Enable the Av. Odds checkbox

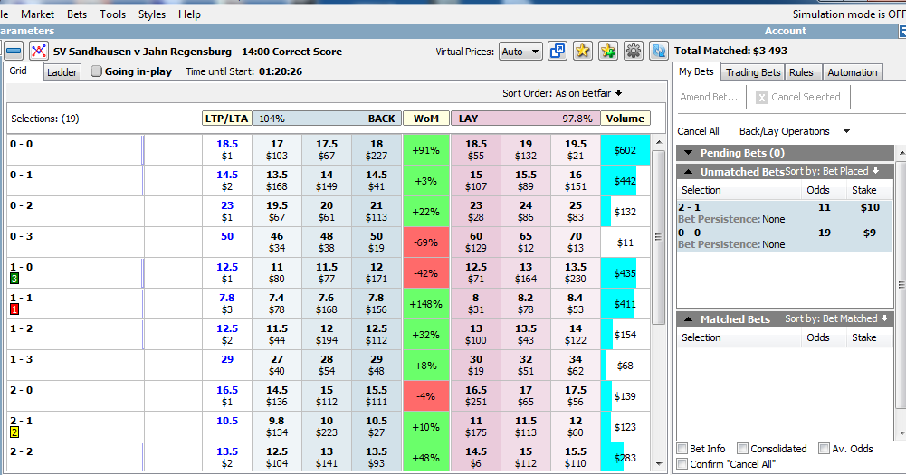(824, 449)
